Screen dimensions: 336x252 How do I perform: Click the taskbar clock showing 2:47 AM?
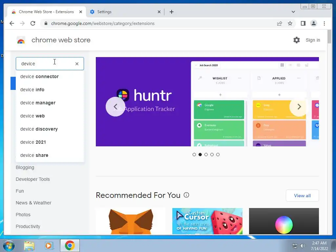pyautogui.click(x=319, y=246)
